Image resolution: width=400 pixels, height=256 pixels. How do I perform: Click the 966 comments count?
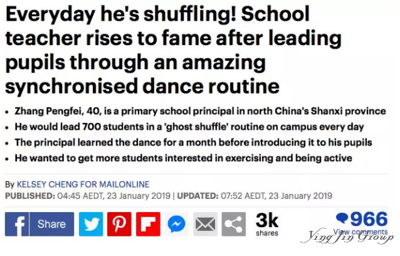coord(369,219)
